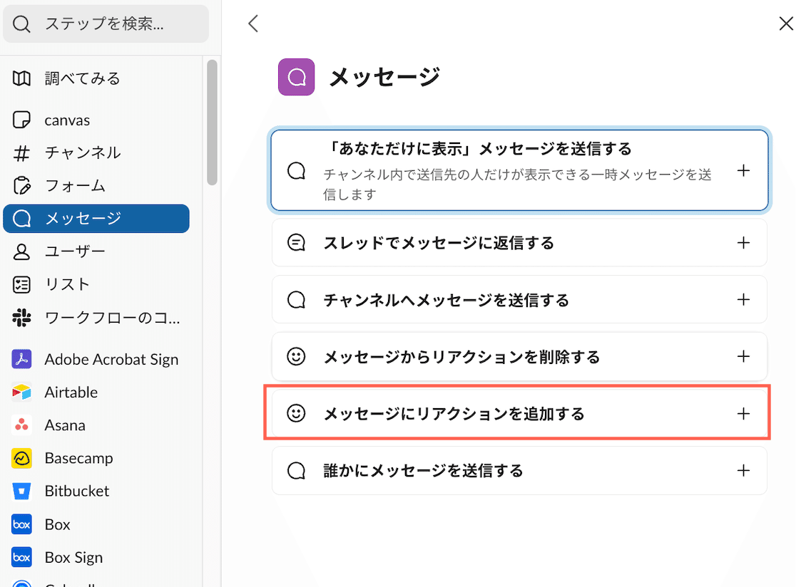Image resolution: width=796 pixels, height=587 pixels.
Task: Select the ユーザー person icon
Action: (21, 251)
